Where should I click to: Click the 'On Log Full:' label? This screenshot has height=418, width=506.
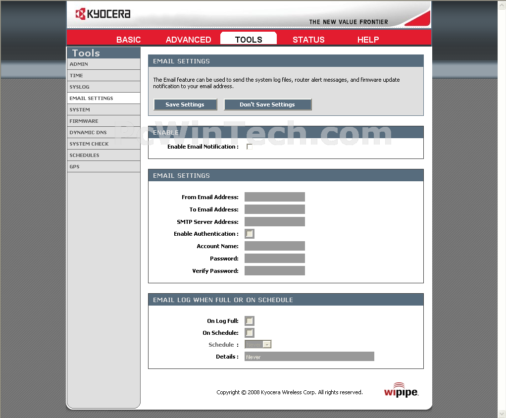(x=223, y=321)
